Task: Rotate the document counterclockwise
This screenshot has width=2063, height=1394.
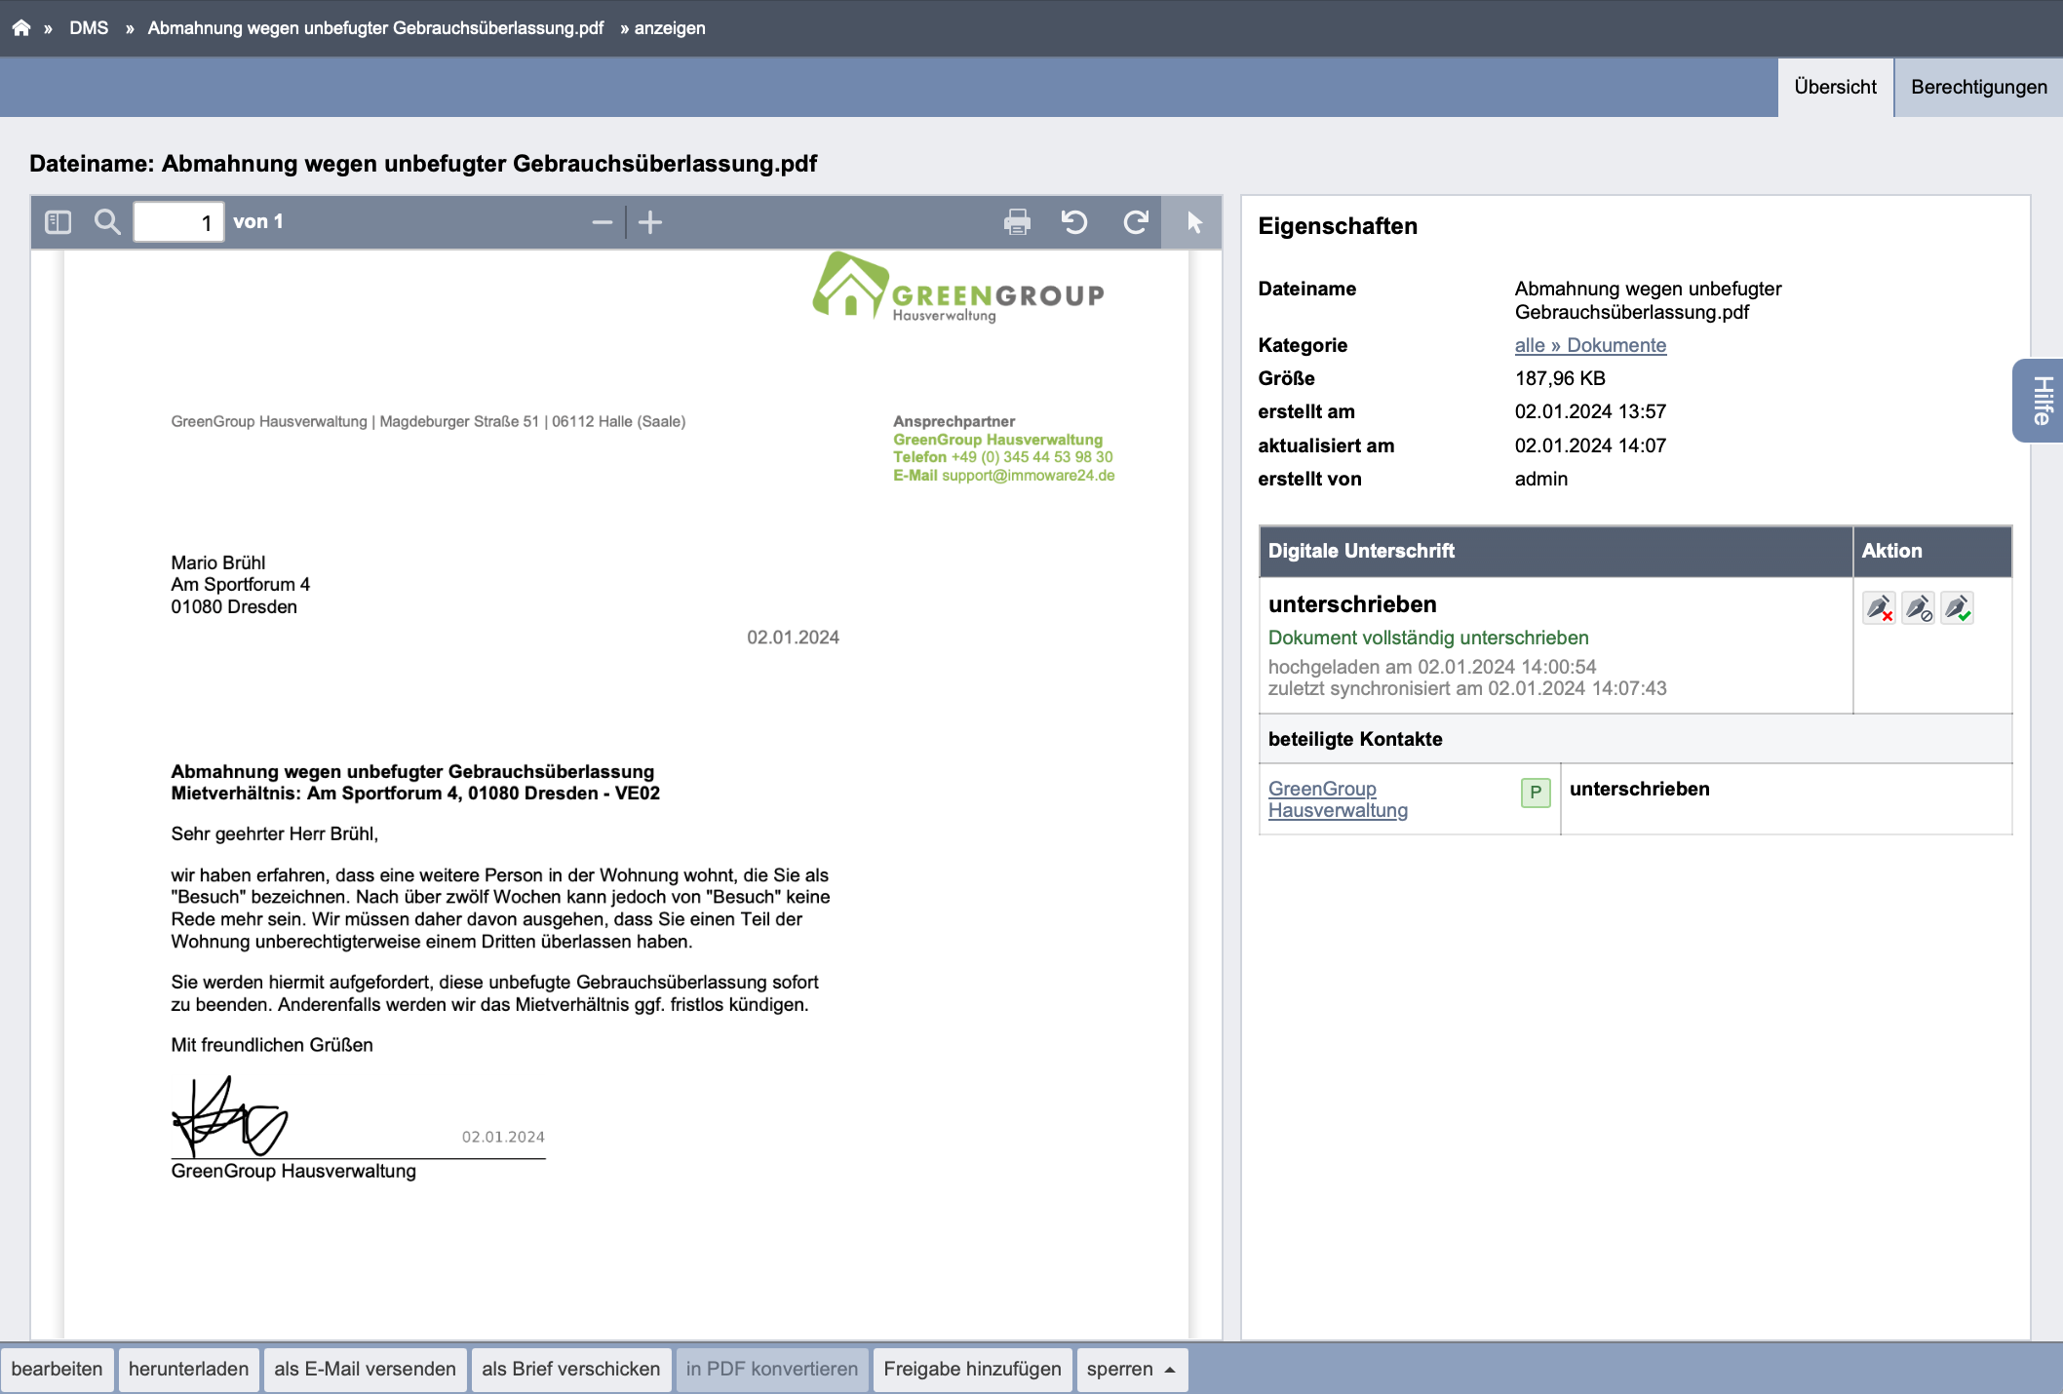Action: [1074, 222]
